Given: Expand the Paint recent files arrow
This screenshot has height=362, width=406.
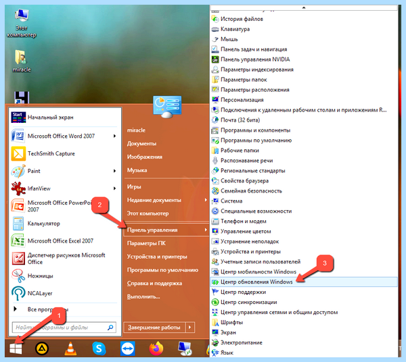Looking at the screenshot, I should (x=115, y=171).
